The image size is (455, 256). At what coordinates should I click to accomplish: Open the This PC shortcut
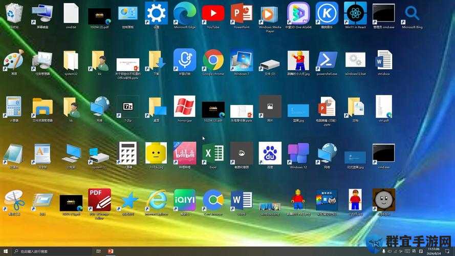(71, 154)
